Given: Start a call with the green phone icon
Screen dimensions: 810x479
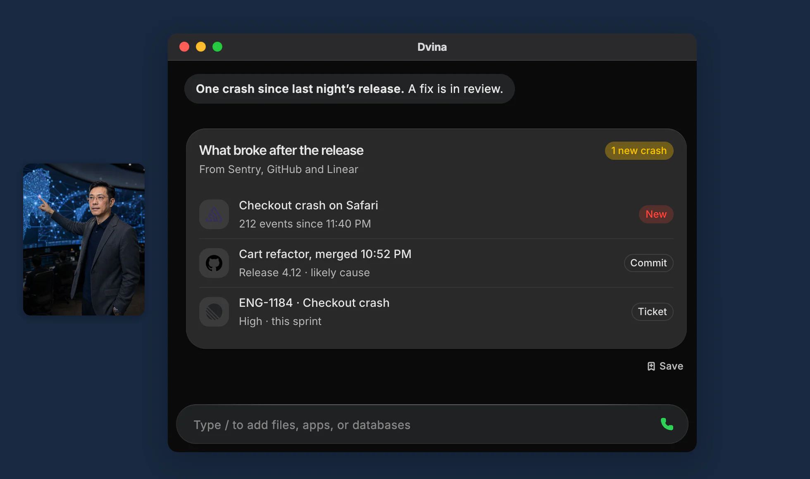Looking at the screenshot, I should click(667, 424).
